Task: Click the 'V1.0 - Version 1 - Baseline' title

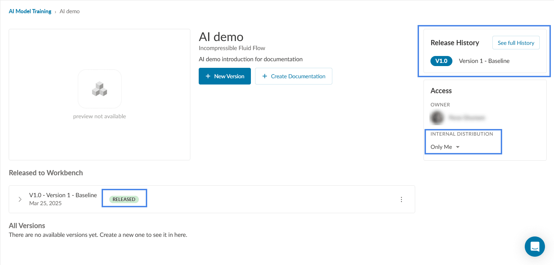Action: click(x=63, y=195)
